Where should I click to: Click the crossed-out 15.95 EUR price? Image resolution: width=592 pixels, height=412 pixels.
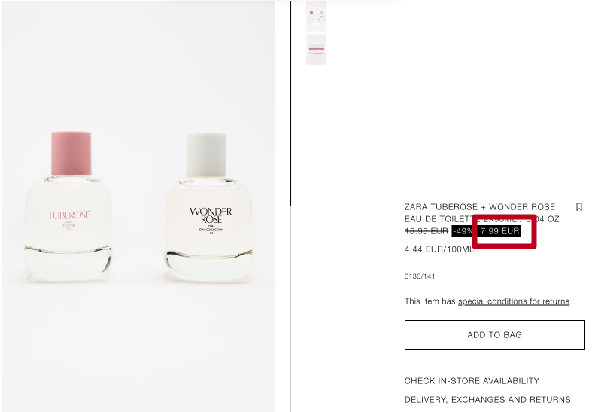pos(427,231)
